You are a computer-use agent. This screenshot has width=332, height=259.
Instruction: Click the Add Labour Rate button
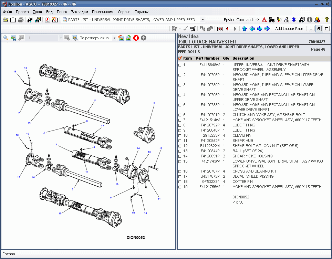(289, 29)
